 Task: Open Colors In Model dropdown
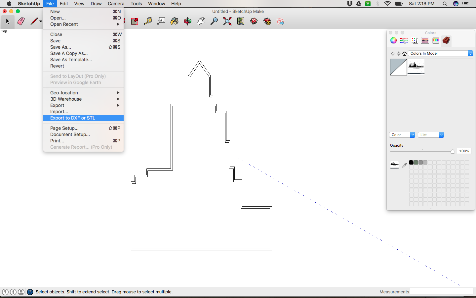pyautogui.click(x=441, y=53)
